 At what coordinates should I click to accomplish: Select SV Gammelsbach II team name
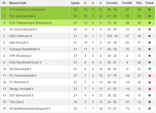tap(23, 29)
